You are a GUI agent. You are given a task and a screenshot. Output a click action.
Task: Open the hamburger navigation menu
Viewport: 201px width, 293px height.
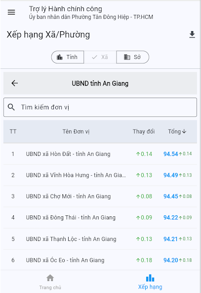pos(11,12)
